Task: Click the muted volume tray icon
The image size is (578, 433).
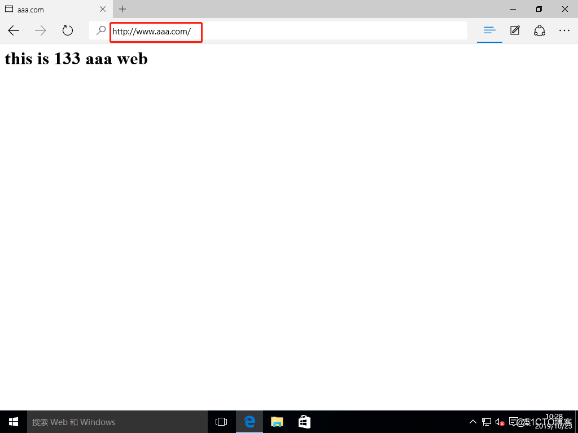Action: point(500,422)
